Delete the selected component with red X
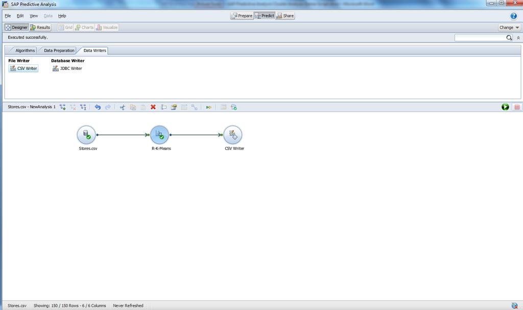Screen dimensions: 523x310 [153, 107]
